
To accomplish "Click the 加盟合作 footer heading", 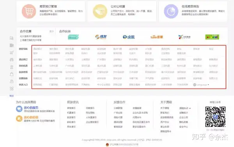I will pyautogui.click(x=119, y=102).
